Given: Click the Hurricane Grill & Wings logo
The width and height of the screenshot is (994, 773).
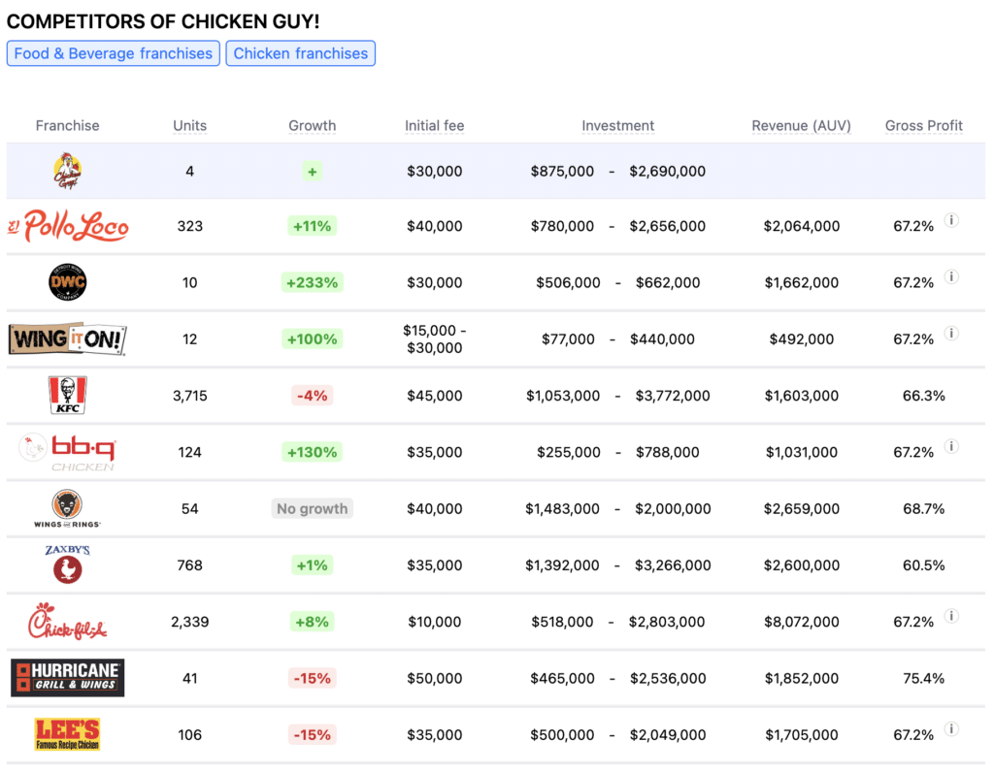Looking at the screenshot, I should click(x=67, y=678).
